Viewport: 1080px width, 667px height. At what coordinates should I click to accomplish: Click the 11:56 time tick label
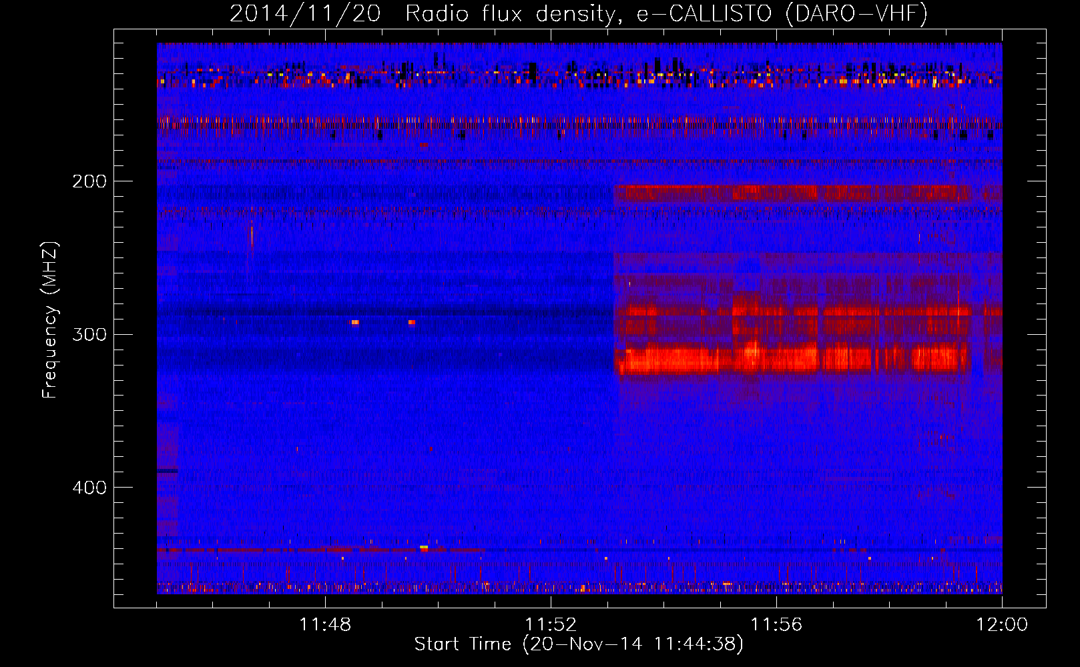[x=776, y=624]
